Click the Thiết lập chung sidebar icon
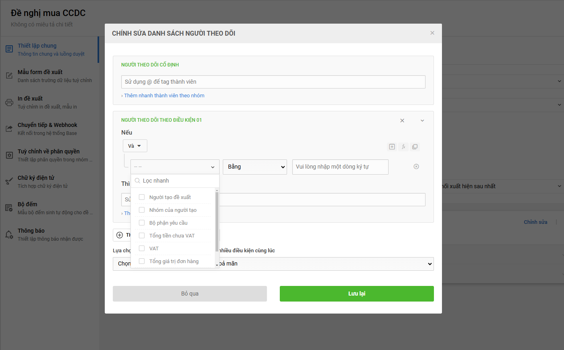 (x=9, y=49)
